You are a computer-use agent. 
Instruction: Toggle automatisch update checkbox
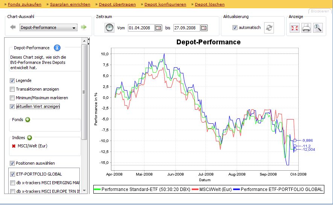pos(235,27)
